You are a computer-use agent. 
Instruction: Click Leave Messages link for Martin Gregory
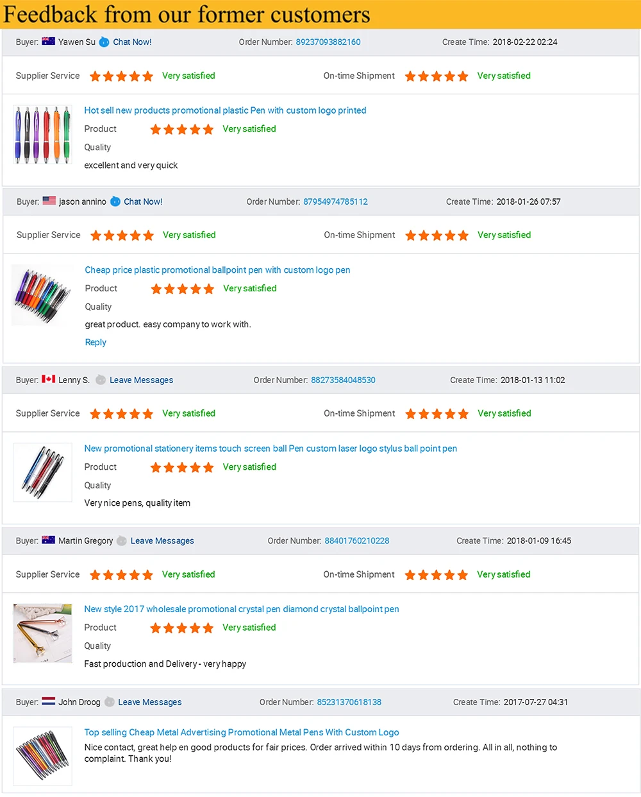tap(162, 541)
